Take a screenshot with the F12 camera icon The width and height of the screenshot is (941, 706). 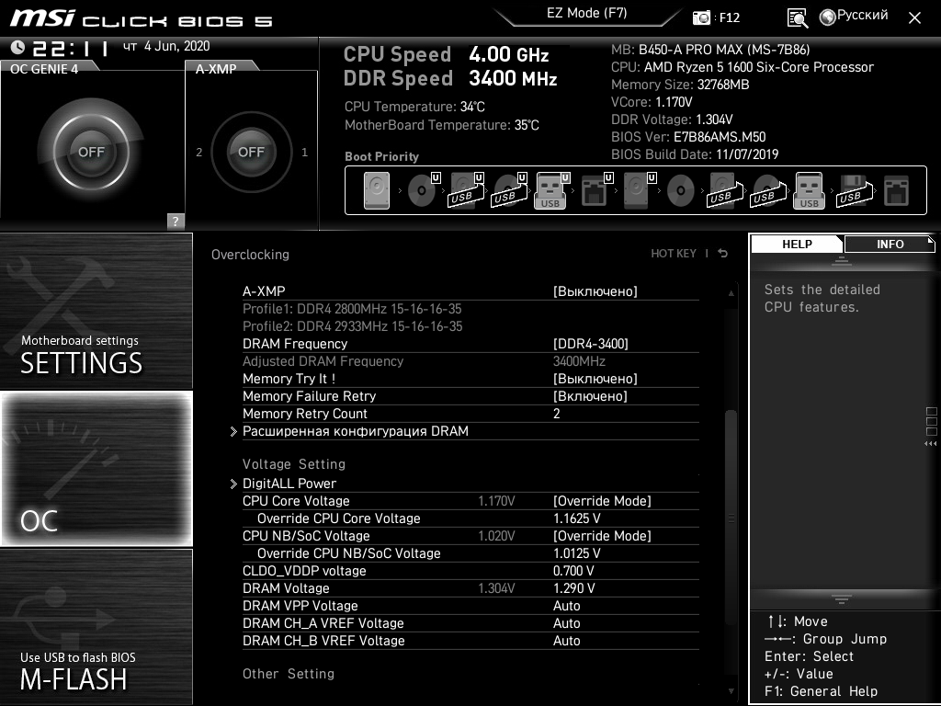701,17
